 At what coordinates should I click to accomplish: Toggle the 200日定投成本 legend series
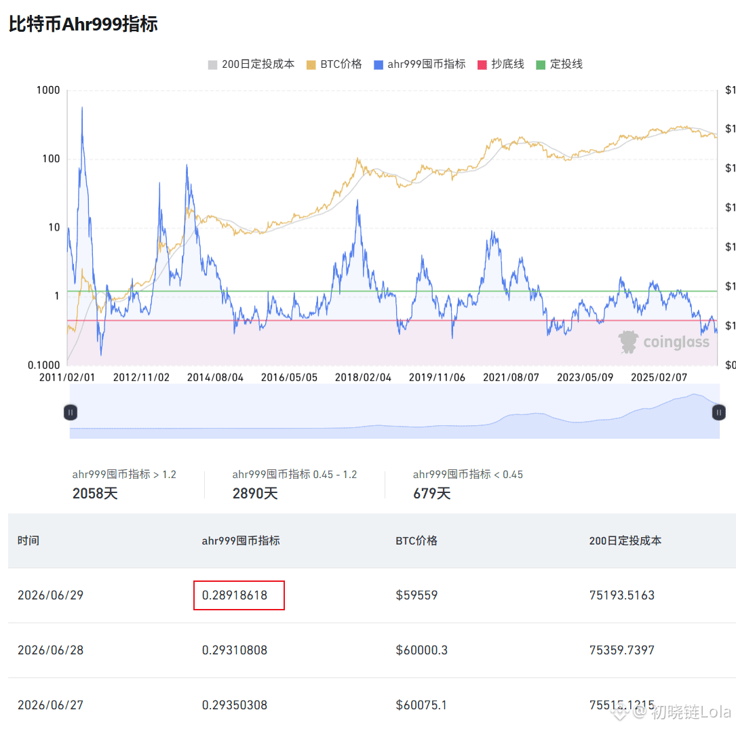[x=251, y=64]
